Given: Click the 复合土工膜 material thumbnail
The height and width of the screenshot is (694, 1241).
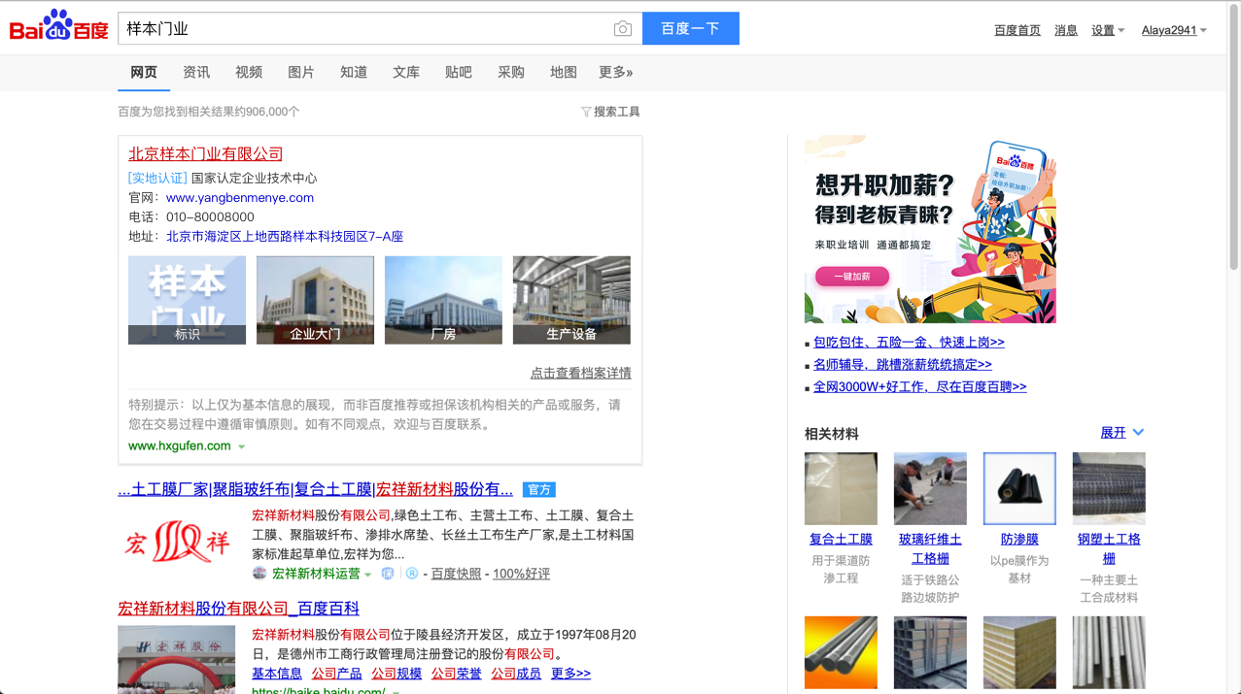Looking at the screenshot, I should pos(841,488).
